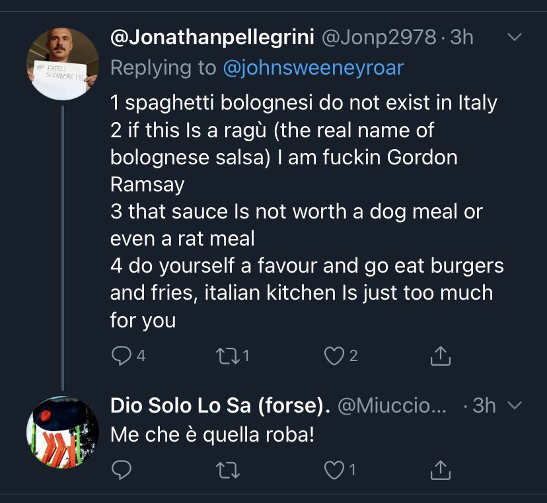Click the Dio Solo Lo Sa (forse). name
The image size is (547, 503).
point(220,406)
